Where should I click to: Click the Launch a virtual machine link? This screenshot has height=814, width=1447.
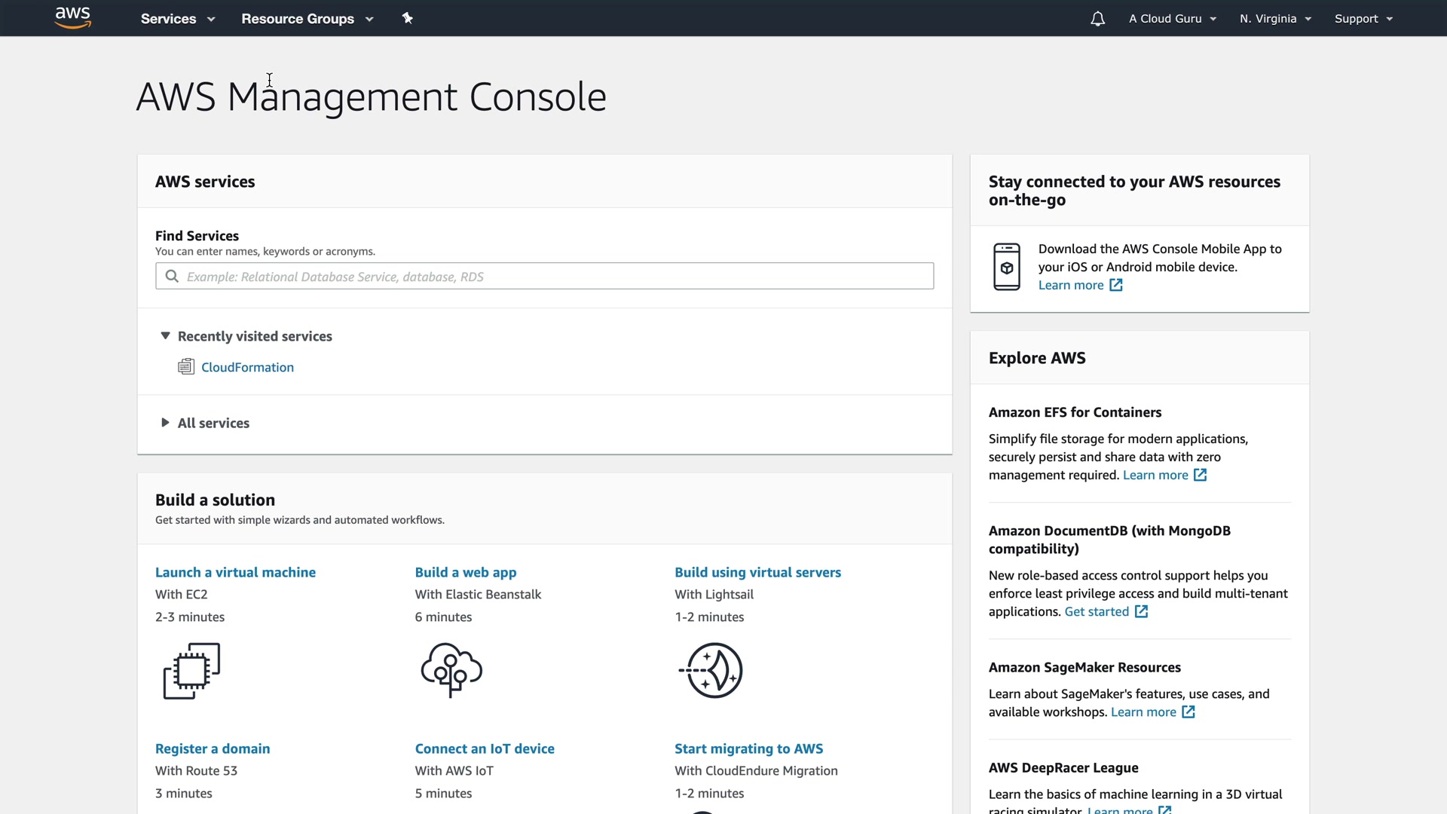[235, 572]
